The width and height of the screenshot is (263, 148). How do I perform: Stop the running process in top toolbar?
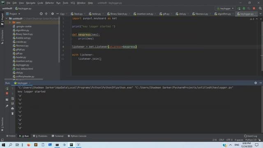pyautogui.click(x=254, y=8)
